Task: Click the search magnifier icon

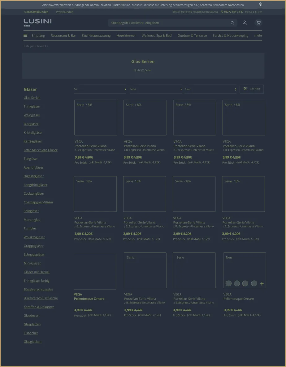Action: tap(232, 23)
